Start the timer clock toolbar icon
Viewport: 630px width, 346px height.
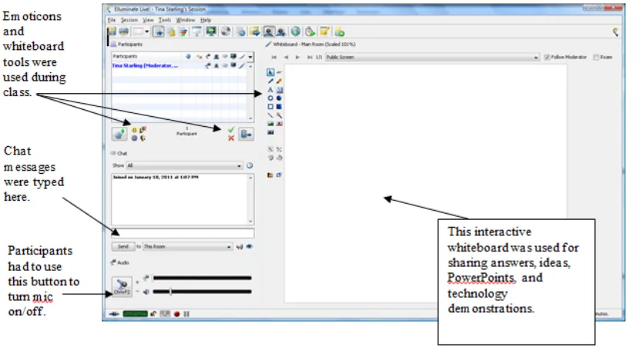(310, 32)
